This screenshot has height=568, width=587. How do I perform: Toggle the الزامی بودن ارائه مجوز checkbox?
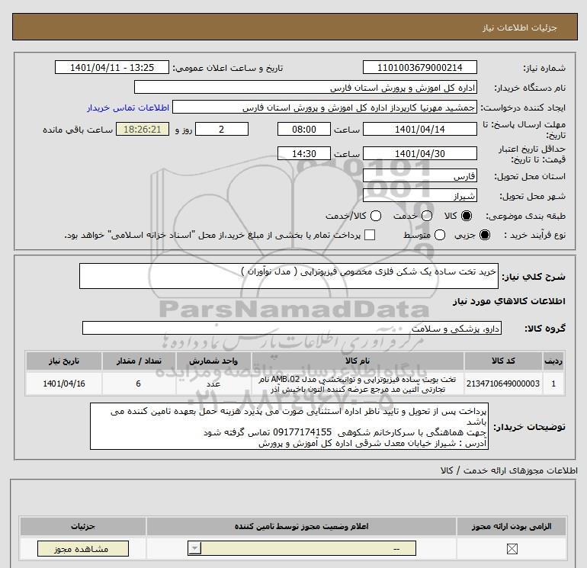(512, 549)
